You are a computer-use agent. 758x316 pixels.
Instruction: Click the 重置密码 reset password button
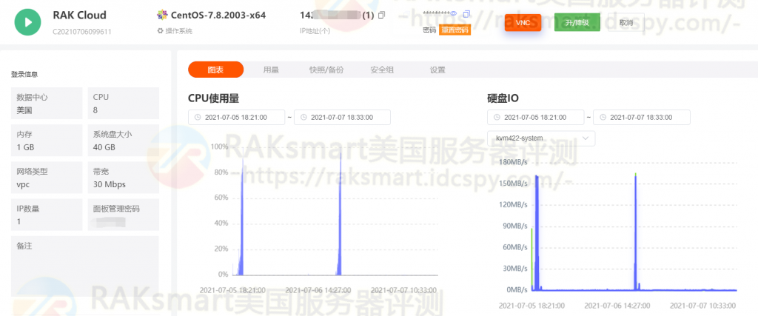455,30
